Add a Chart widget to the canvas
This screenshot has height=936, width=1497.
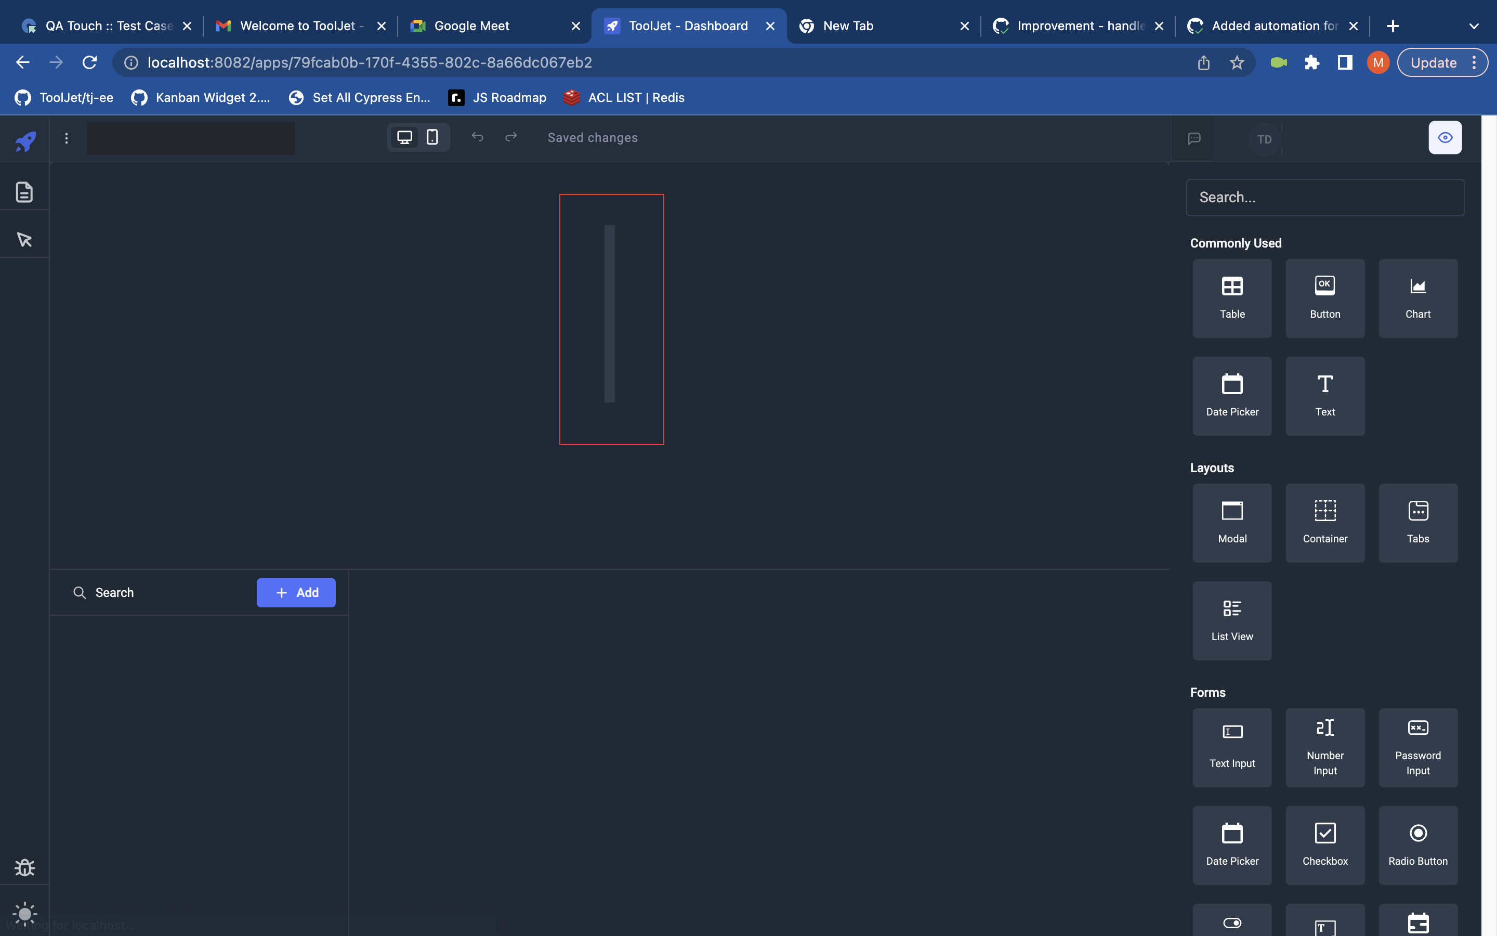pos(1418,298)
